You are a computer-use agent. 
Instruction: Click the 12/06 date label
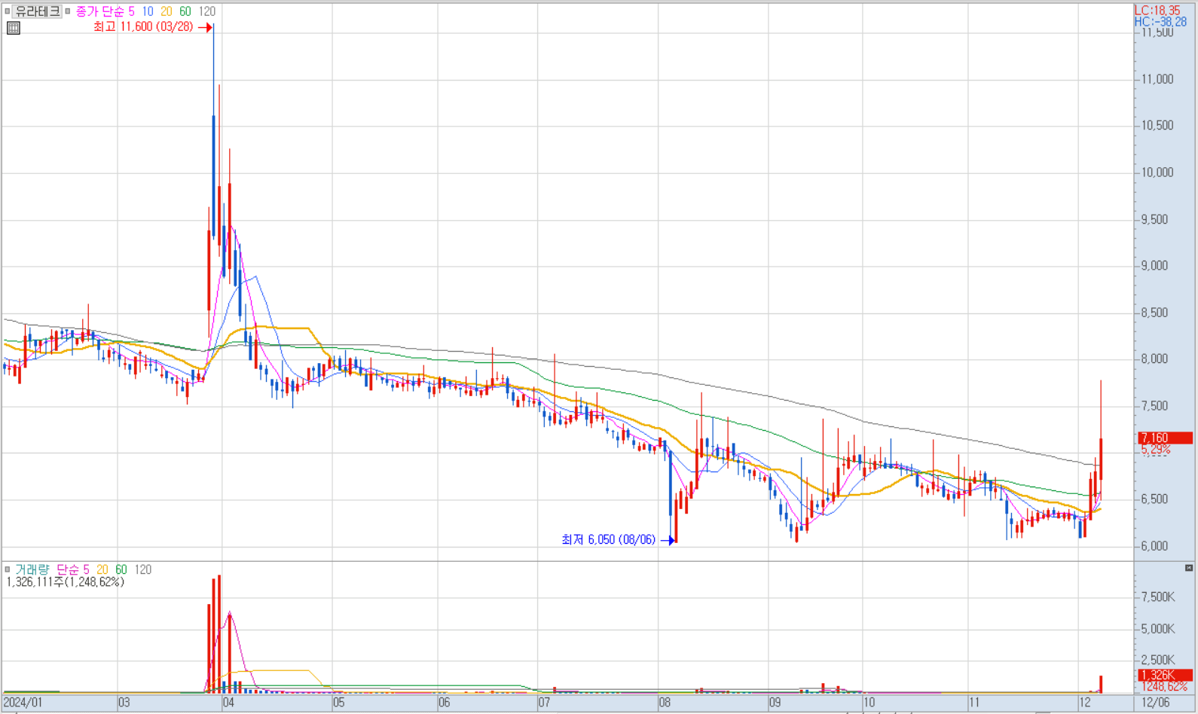point(1157,703)
